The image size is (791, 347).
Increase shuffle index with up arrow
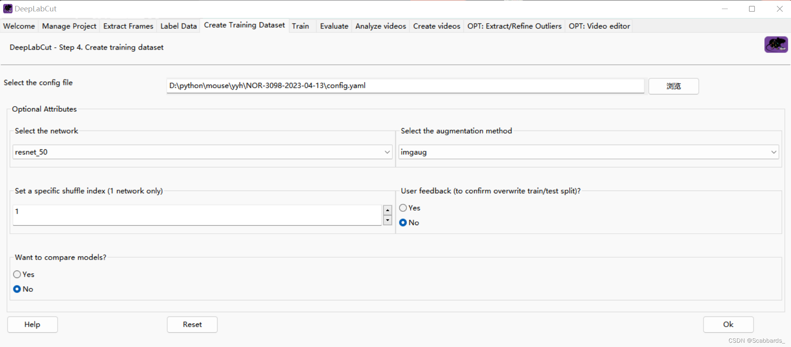click(x=388, y=210)
